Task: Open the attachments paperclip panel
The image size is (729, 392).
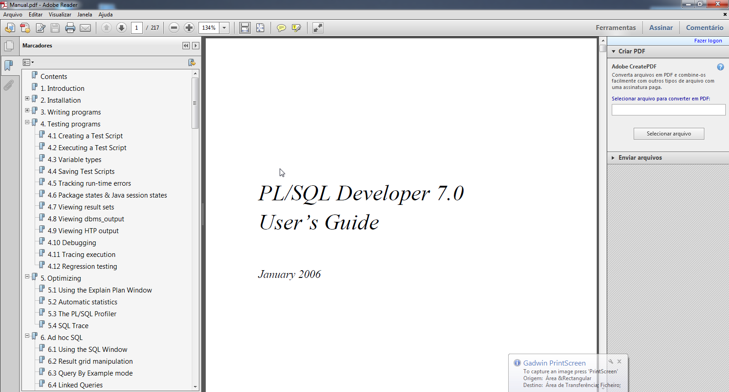Action: 9,85
